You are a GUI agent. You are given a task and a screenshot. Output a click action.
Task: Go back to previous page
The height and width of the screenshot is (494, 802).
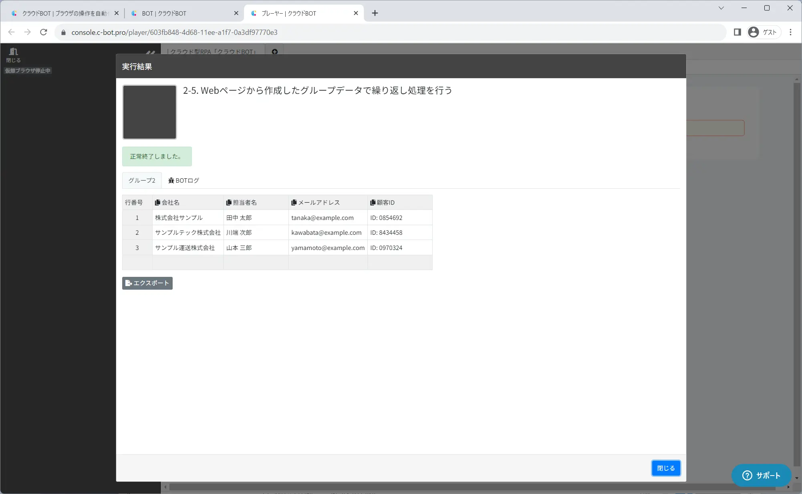pos(12,32)
